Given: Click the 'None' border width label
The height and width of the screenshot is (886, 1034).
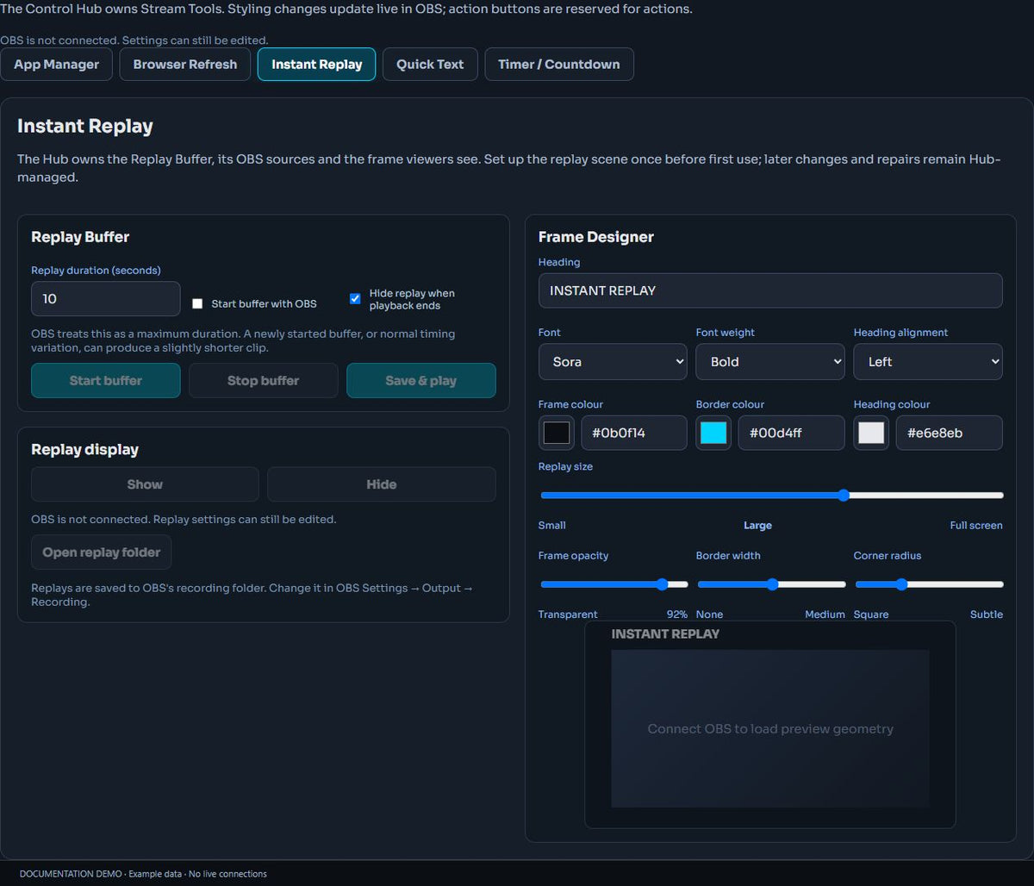Looking at the screenshot, I should tap(710, 615).
